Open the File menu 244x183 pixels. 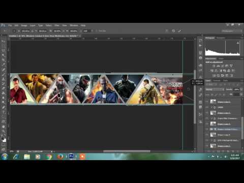pos(10,25)
